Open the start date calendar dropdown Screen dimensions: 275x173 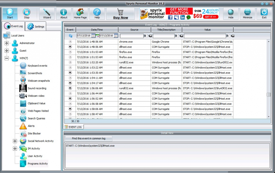coord(93,36)
